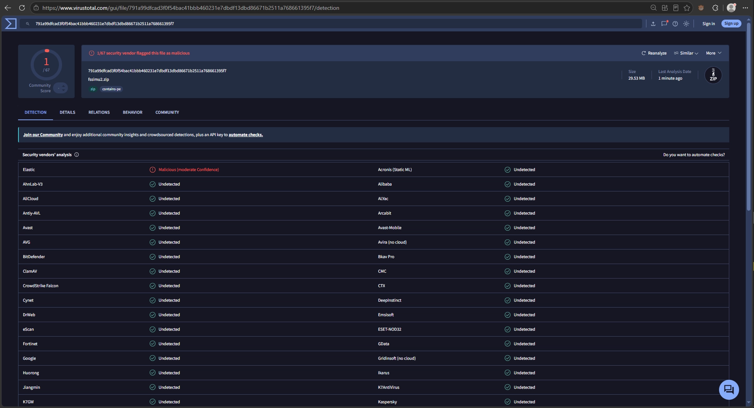Switch to the BEHAVIOR tab
754x408 pixels.
pos(133,112)
